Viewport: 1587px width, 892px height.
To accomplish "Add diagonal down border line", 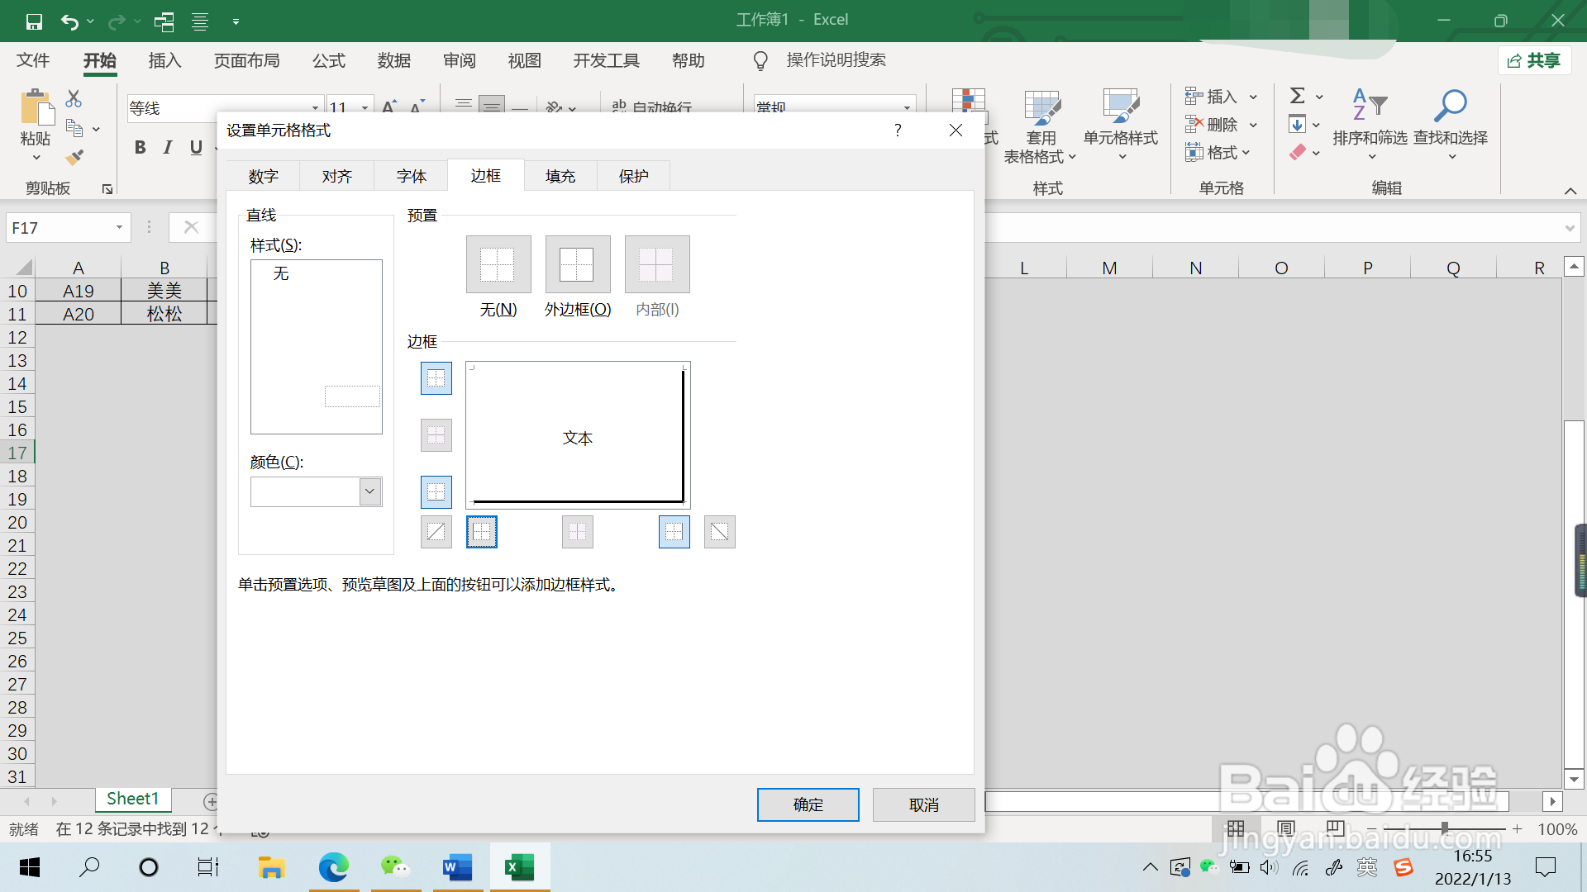I will (x=719, y=532).
